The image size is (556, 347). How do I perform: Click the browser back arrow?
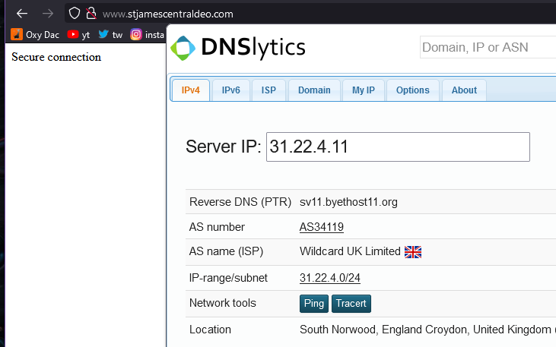click(x=22, y=14)
